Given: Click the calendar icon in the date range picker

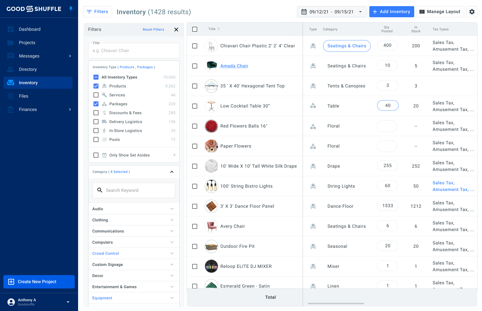Looking at the screenshot, I should click(x=304, y=11).
